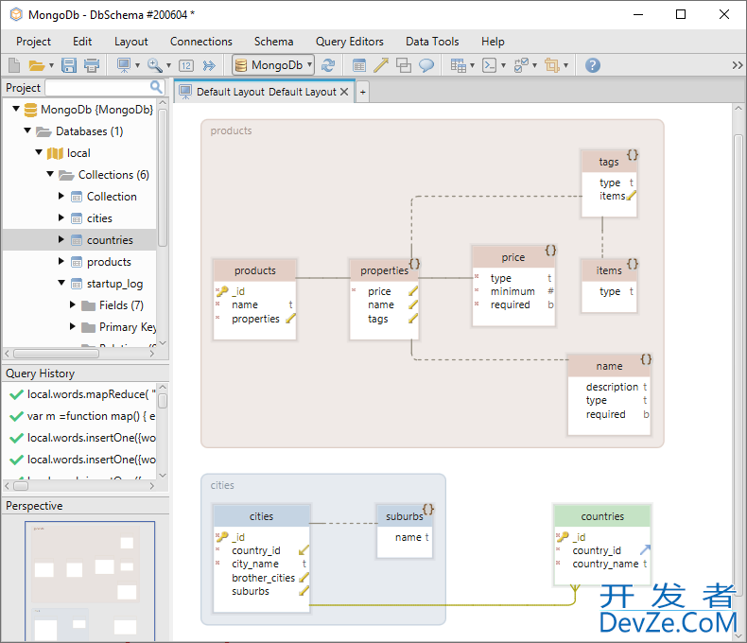Click the 'minimum' field in price table

tap(512, 291)
